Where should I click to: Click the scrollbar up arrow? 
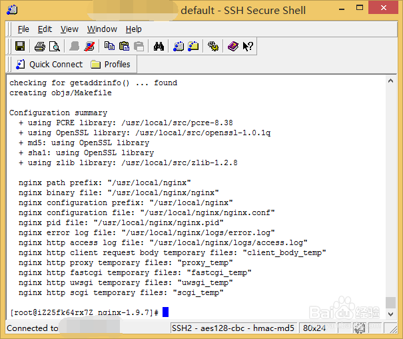(x=390, y=81)
